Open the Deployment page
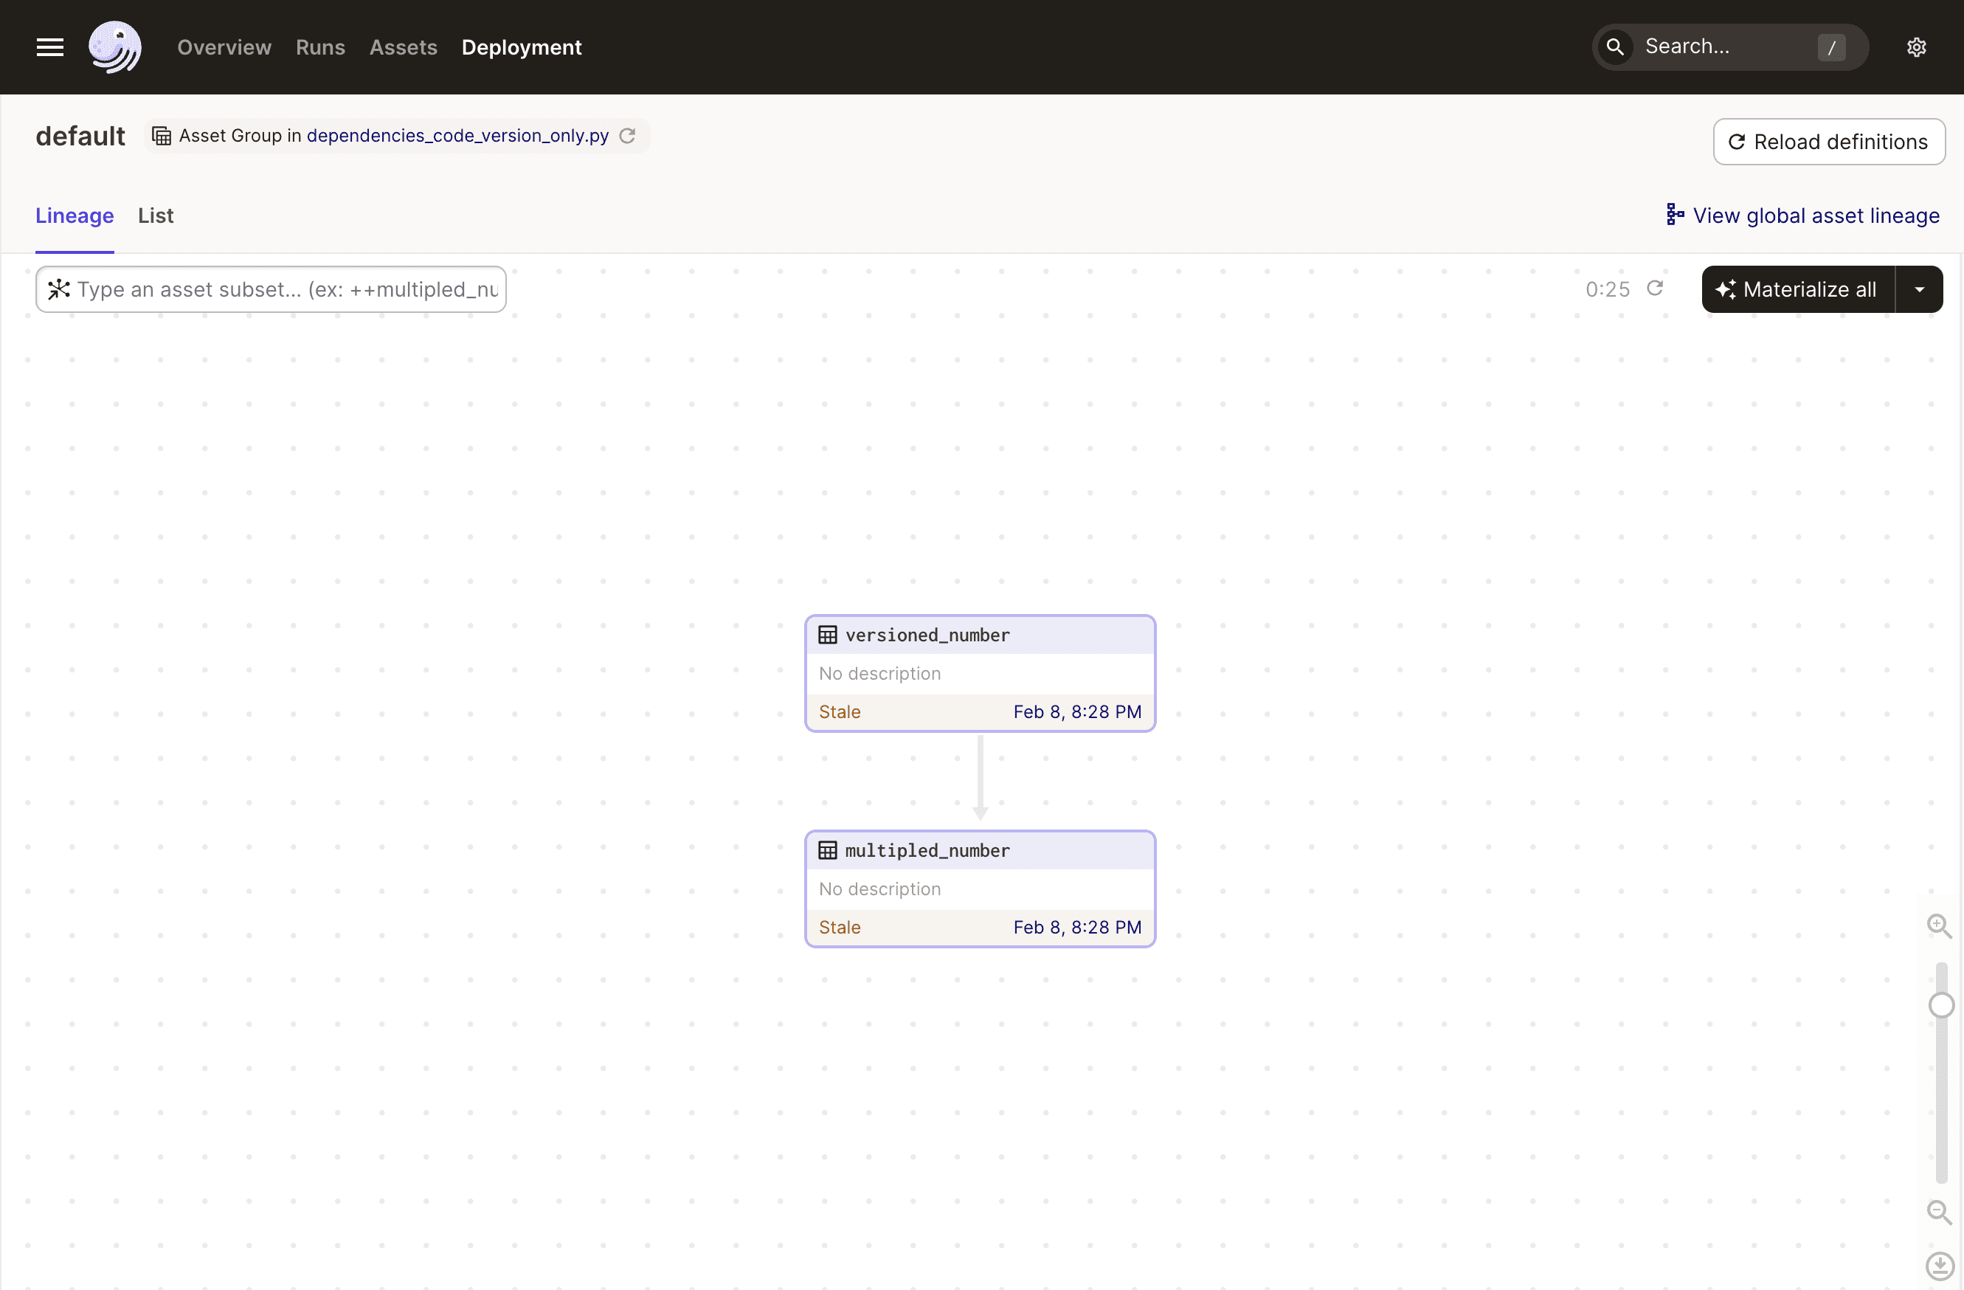This screenshot has height=1290, width=1964. click(x=522, y=47)
